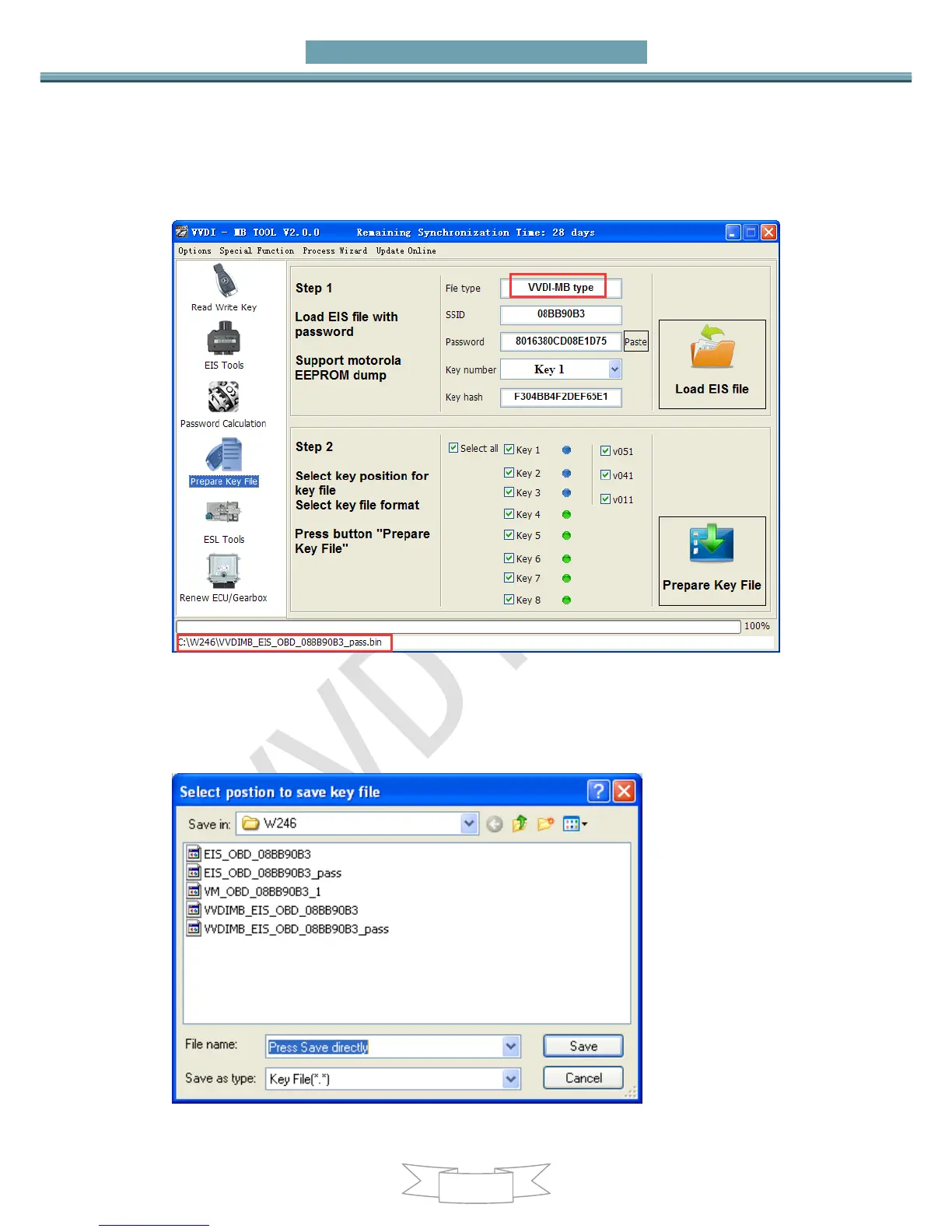The height and width of the screenshot is (1232, 952).
Task: Expand the File name dropdown arrow
Action: pos(511,1046)
